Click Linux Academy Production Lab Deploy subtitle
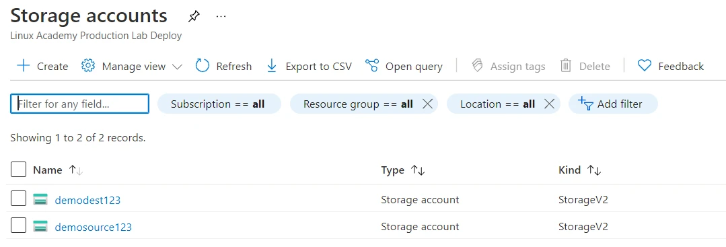Viewport: 726px width, 247px height. 96,36
